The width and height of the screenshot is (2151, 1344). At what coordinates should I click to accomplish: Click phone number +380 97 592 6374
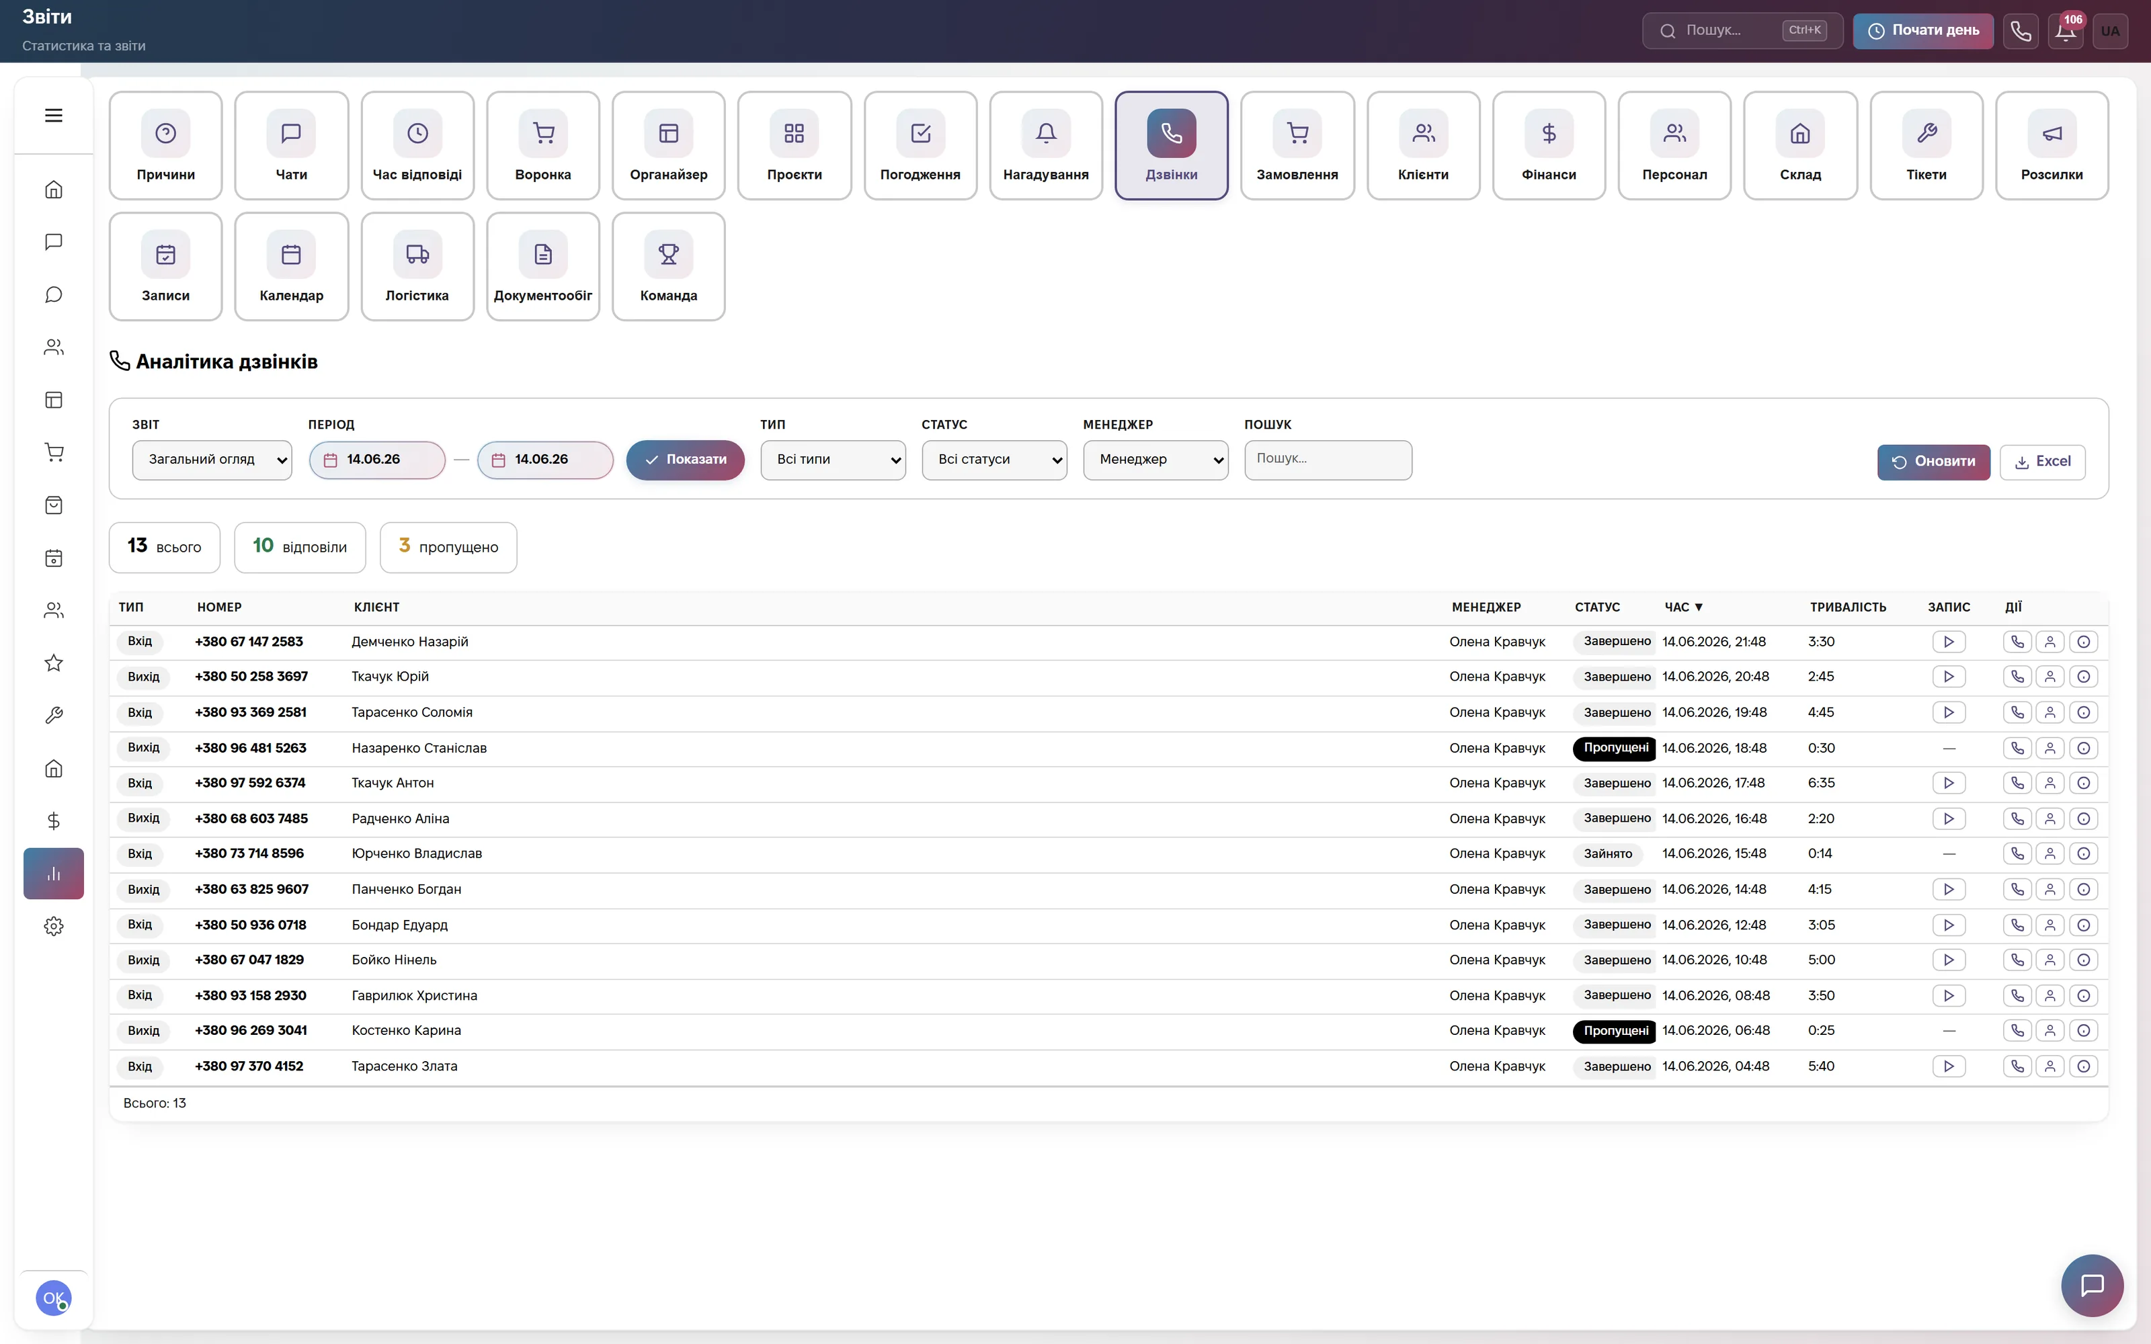tap(250, 783)
